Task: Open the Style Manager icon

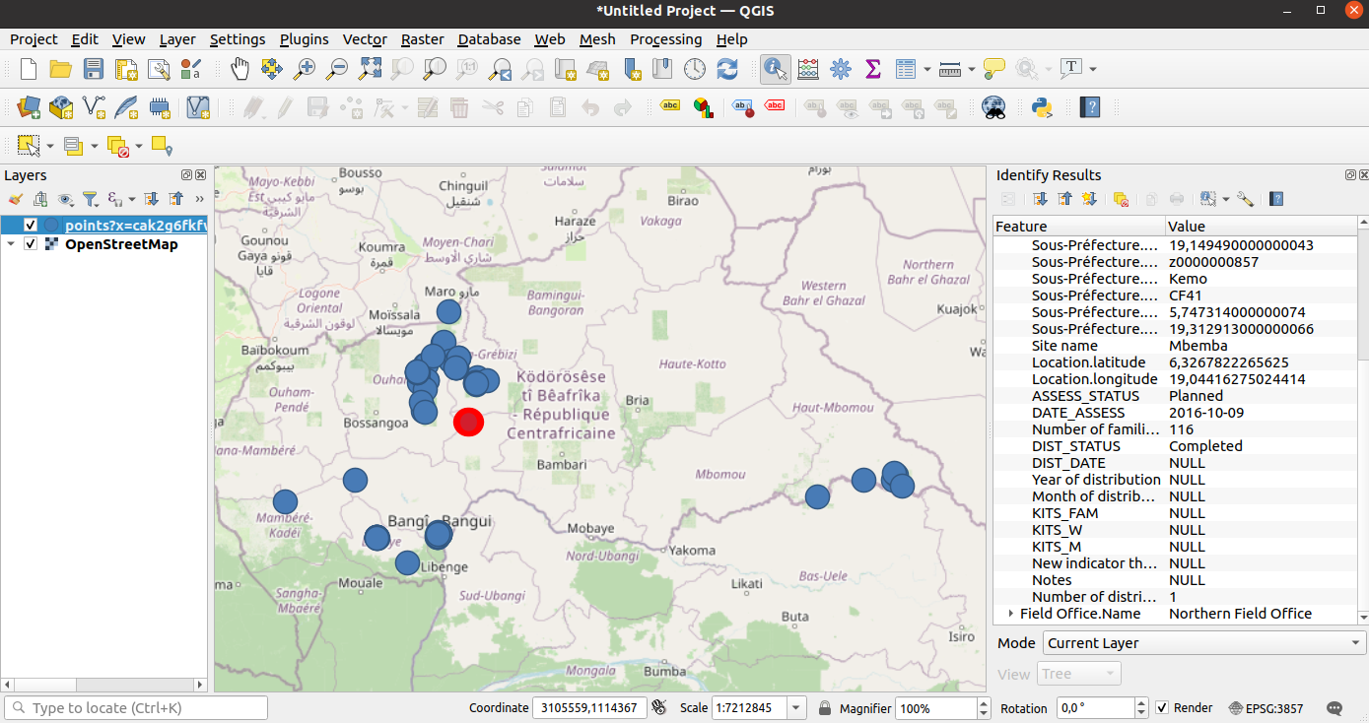Action: click(x=190, y=69)
